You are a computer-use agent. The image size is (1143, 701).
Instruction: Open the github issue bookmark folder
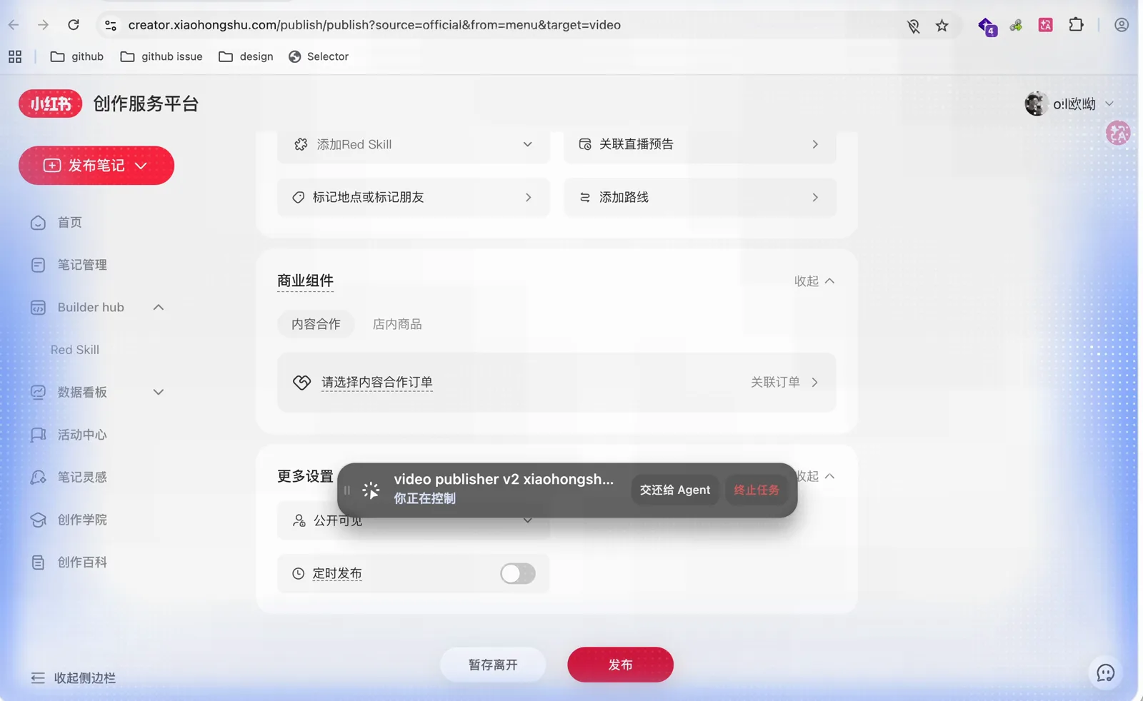[161, 56]
